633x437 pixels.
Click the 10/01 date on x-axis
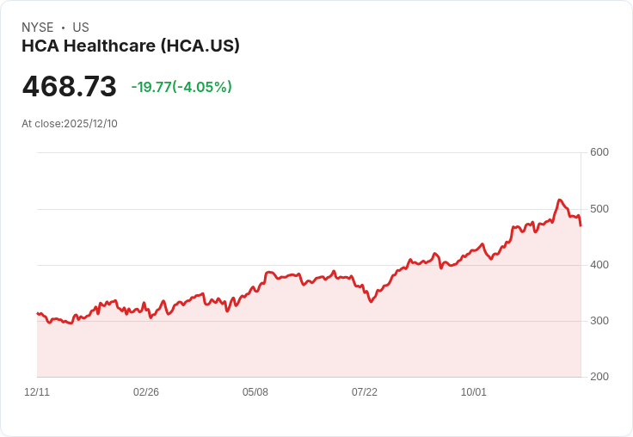click(474, 392)
